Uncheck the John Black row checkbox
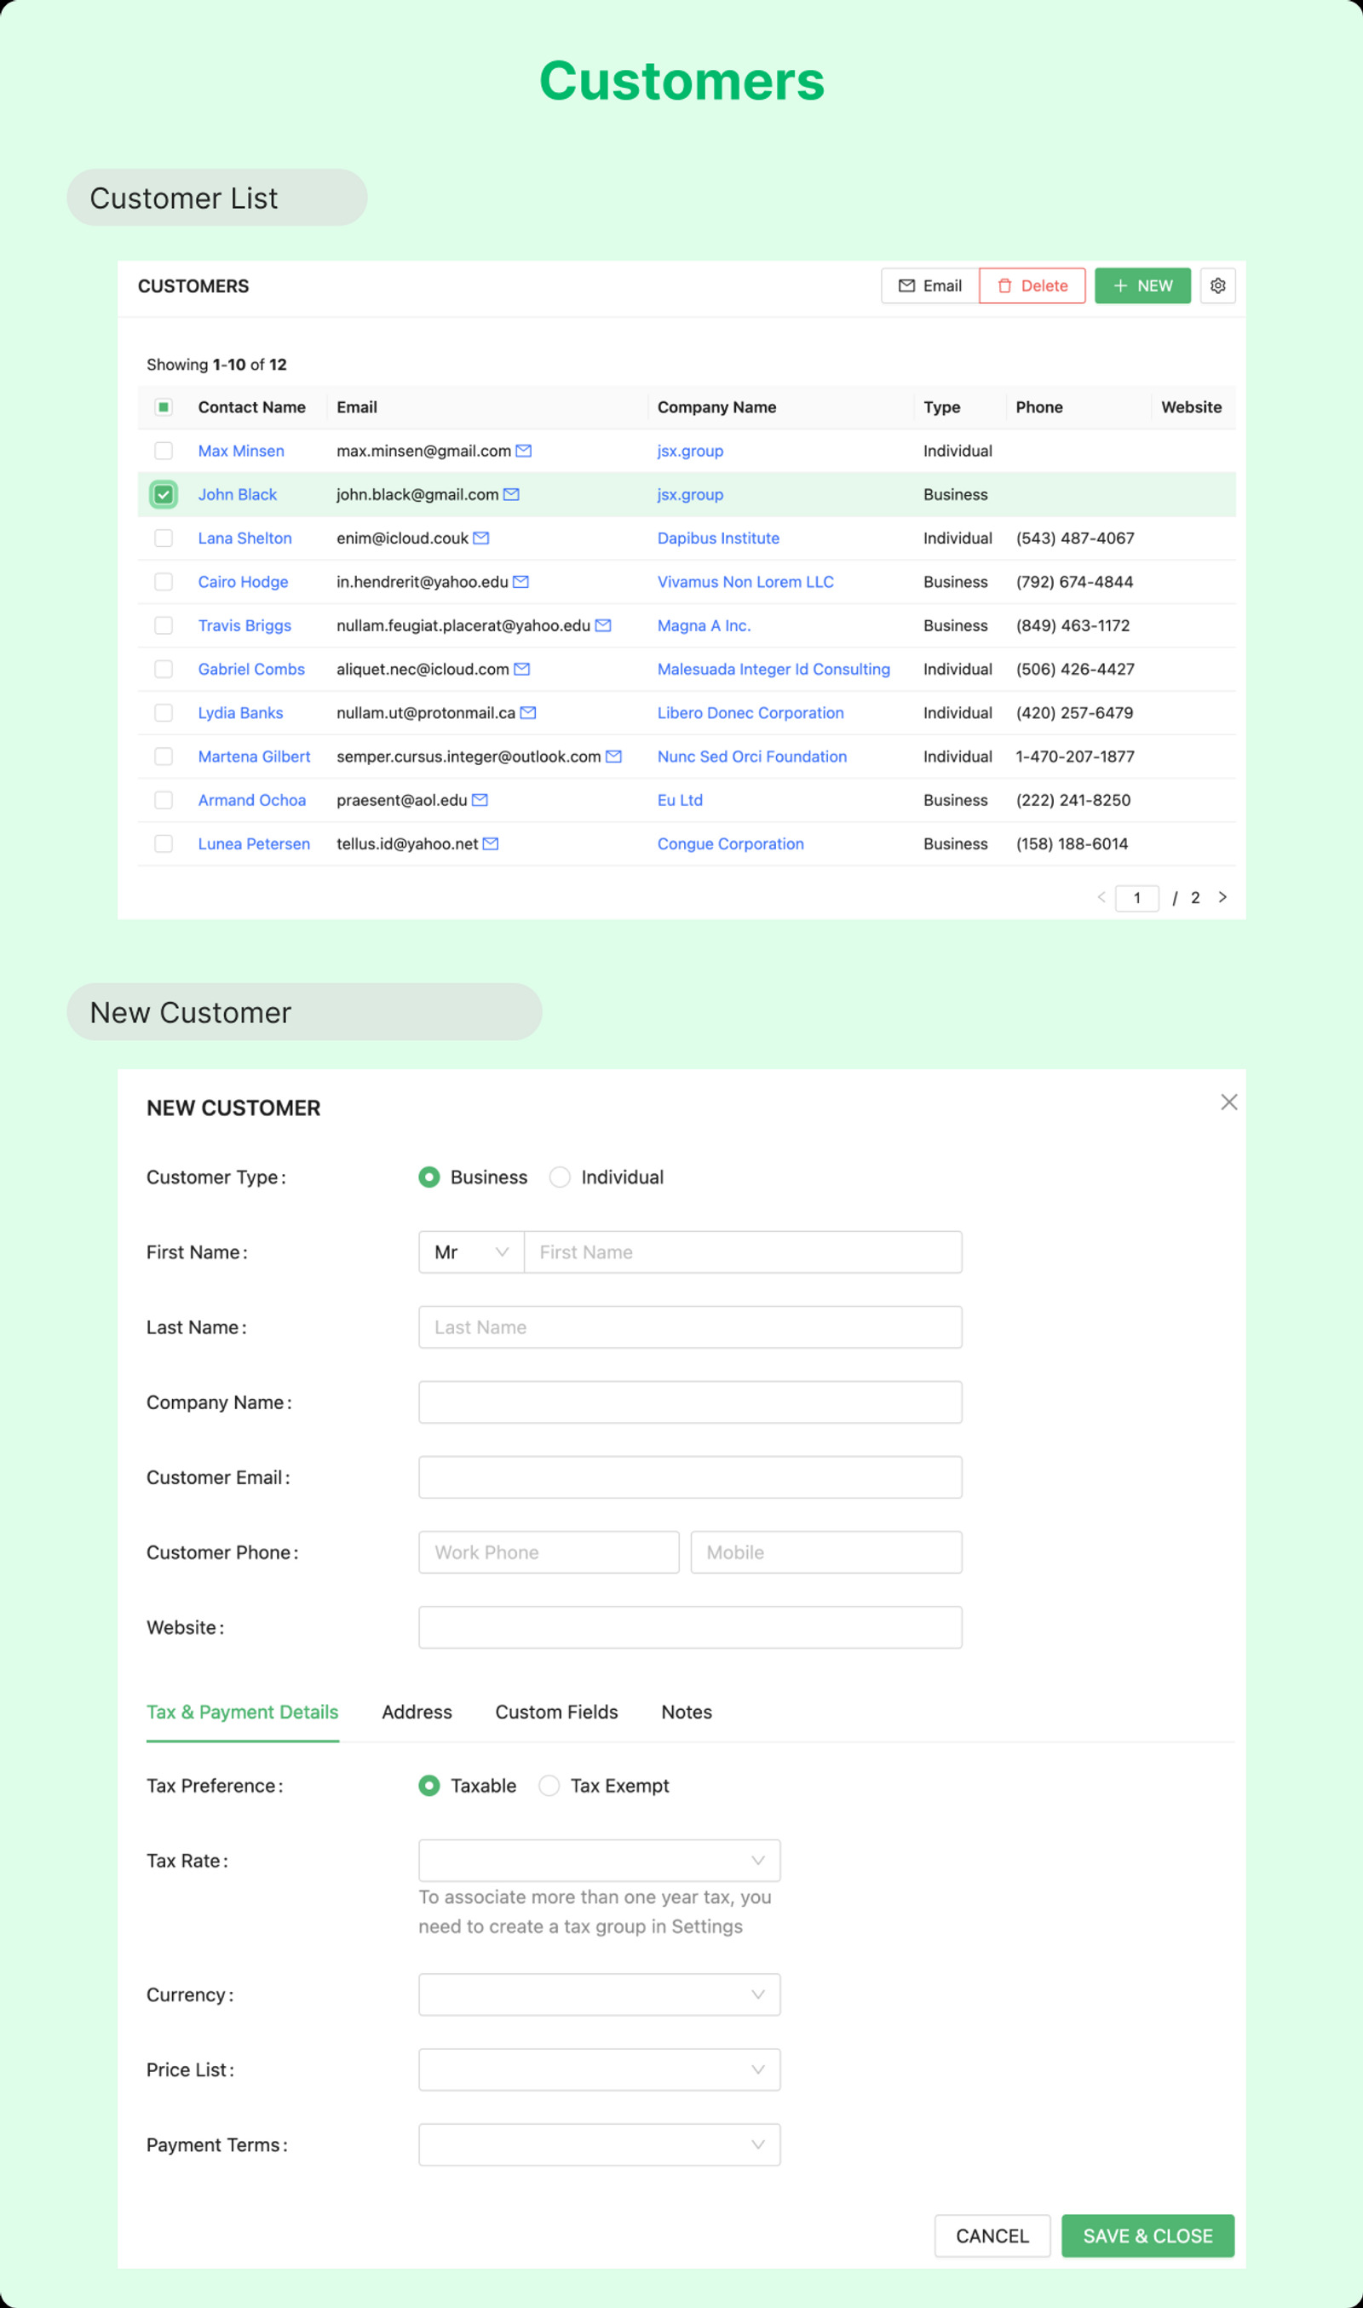 click(x=164, y=494)
